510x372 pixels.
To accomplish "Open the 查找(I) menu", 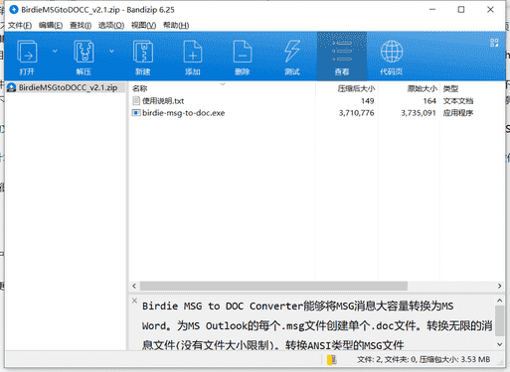I will (x=81, y=25).
